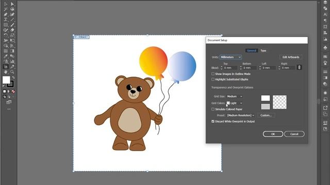Uncheck Discard White Overprint in Output
330x185 pixels.
tap(213, 121)
